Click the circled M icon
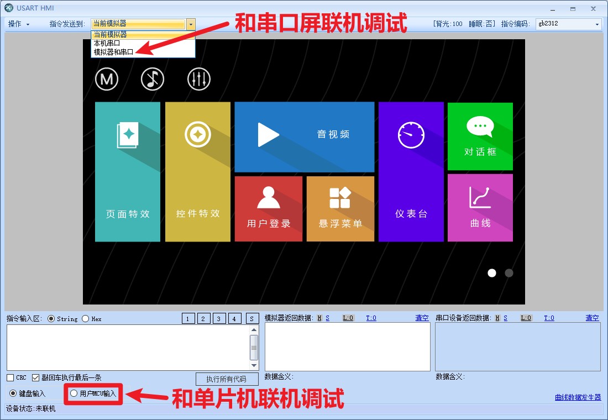The image size is (608, 420). [107, 80]
